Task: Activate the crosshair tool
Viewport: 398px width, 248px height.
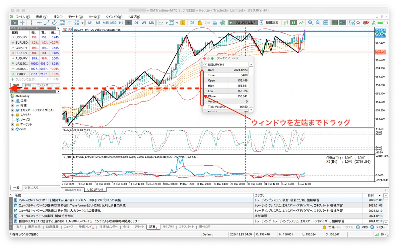Action: point(22,22)
